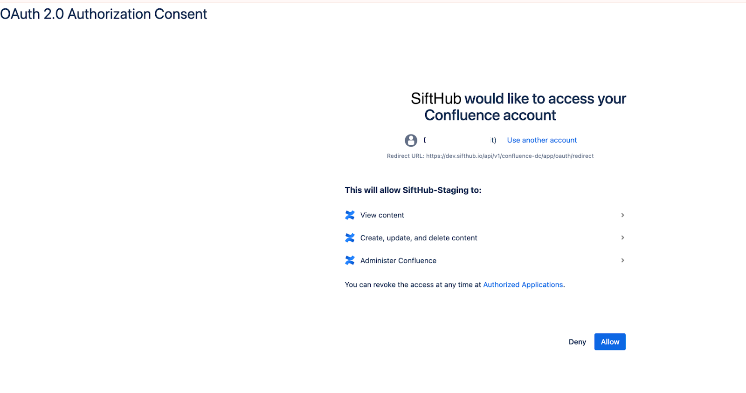
Task: Select the Create, update, and delete content label
Action: (419, 238)
